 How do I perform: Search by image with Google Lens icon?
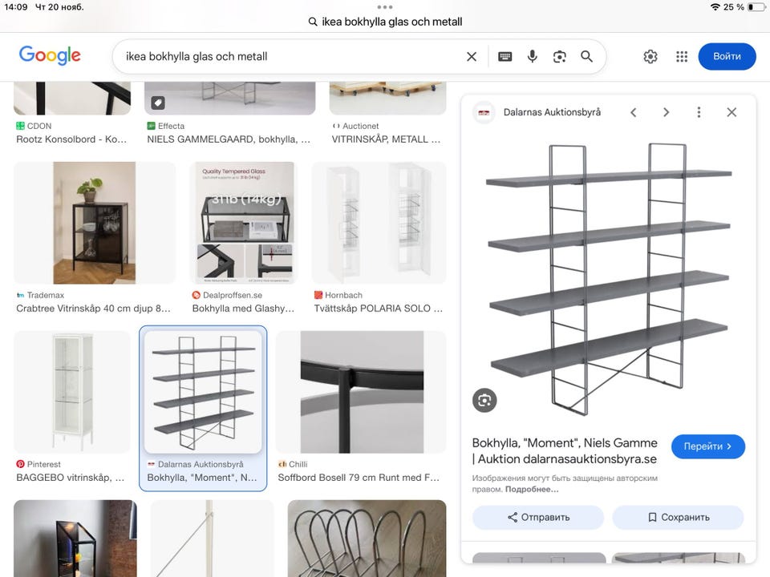559,56
